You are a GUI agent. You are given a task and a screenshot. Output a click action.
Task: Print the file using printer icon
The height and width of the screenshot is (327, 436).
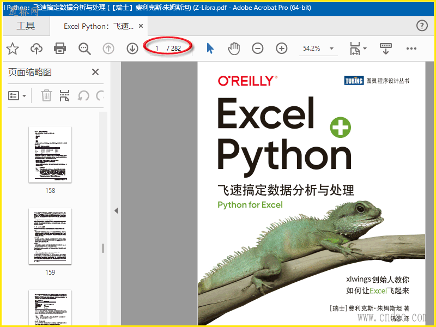[x=60, y=49]
